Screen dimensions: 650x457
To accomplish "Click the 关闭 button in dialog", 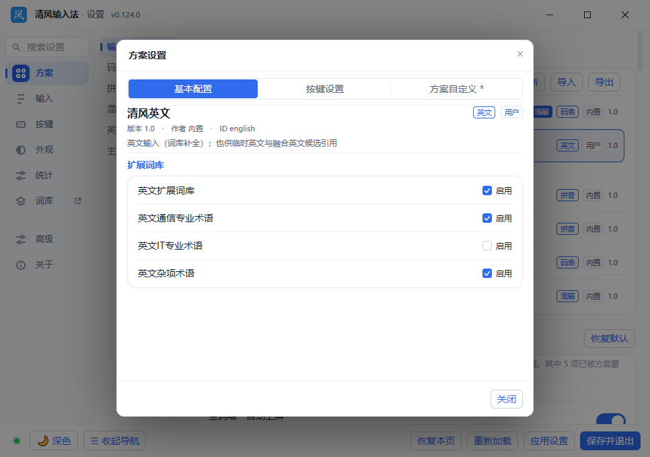I will (507, 399).
